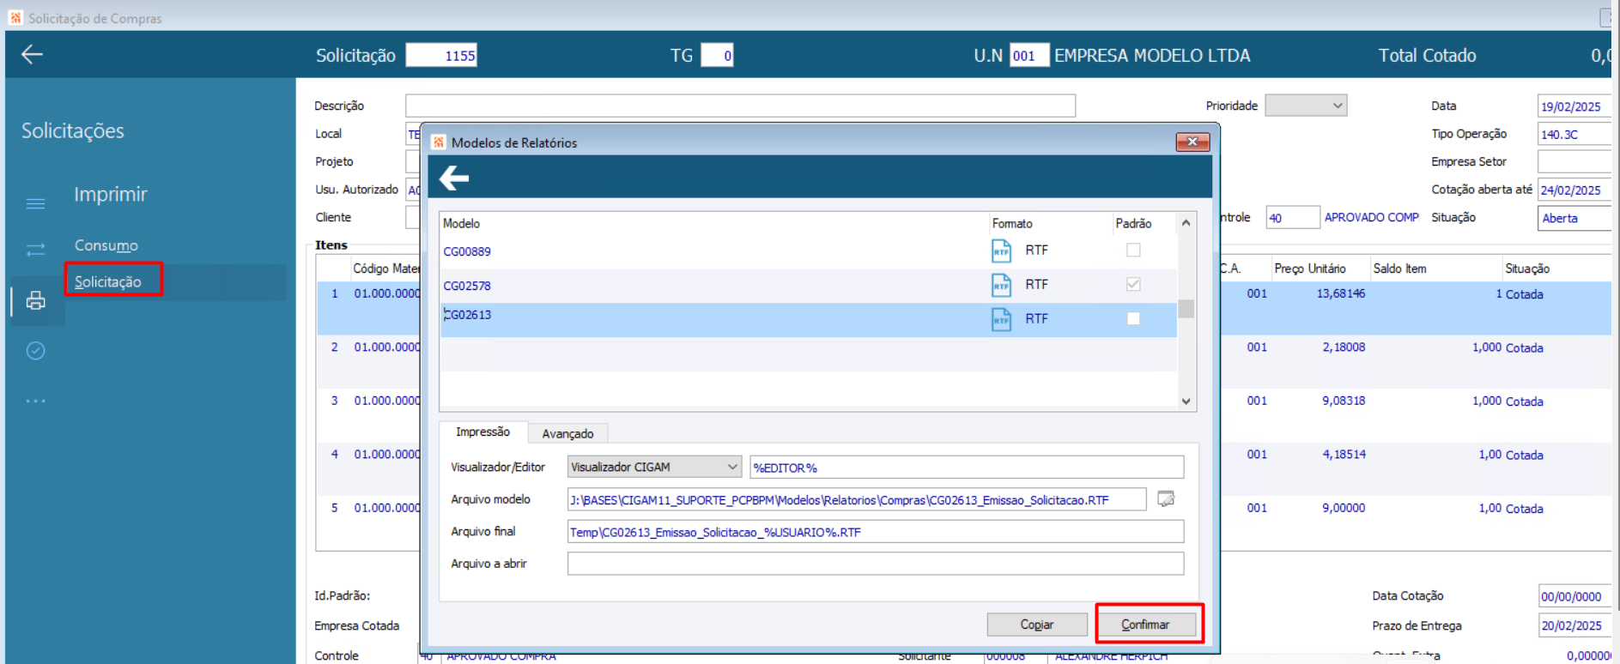Image resolution: width=1620 pixels, height=664 pixels.
Task: Open the hamburger lines icon in the sidebar
Action: click(35, 203)
